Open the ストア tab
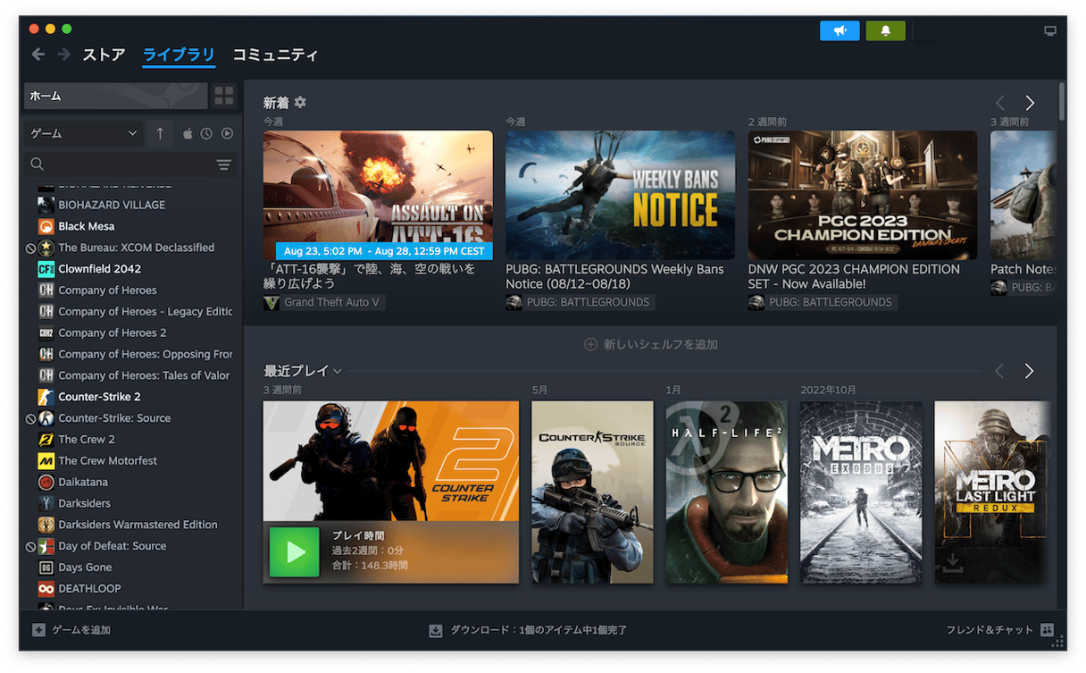The height and width of the screenshot is (673, 1086). coord(104,55)
